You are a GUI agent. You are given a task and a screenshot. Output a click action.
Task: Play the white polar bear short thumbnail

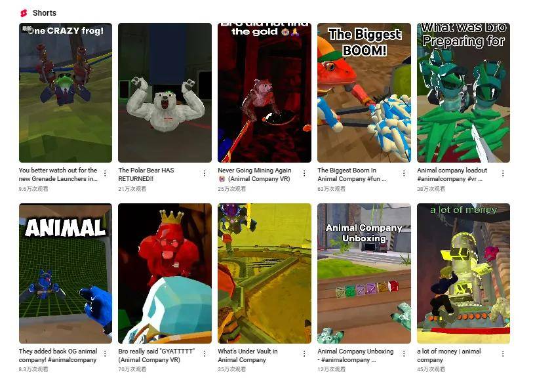tap(165, 92)
